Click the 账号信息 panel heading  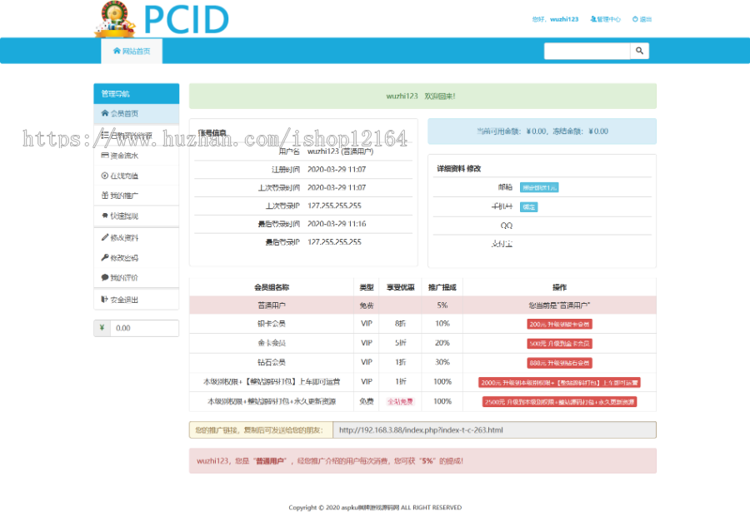[x=212, y=133]
